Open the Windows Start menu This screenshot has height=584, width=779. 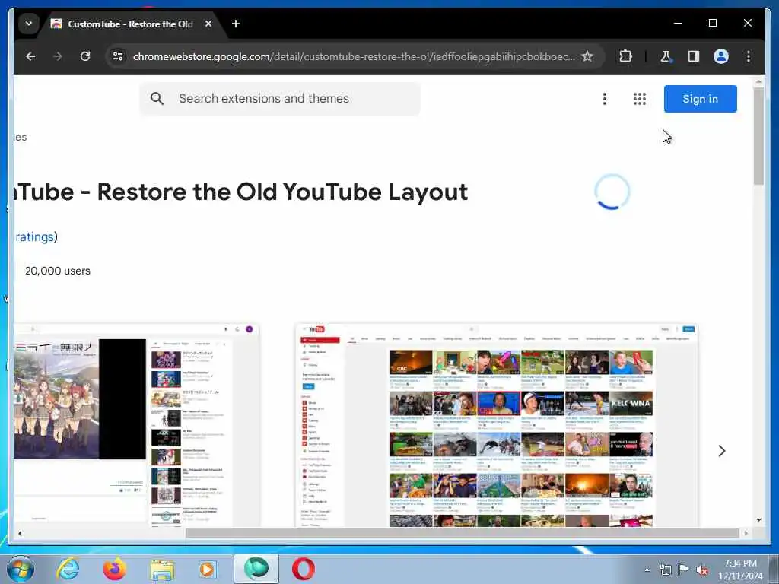pyautogui.click(x=21, y=569)
